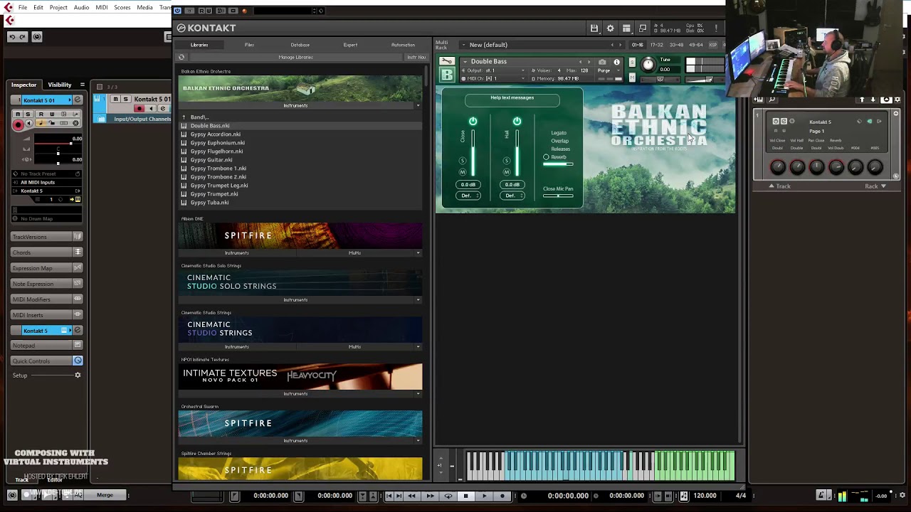The height and width of the screenshot is (512, 911).
Task: Open All MIDI Inputs routing dropdown
Action: pos(47,183)
